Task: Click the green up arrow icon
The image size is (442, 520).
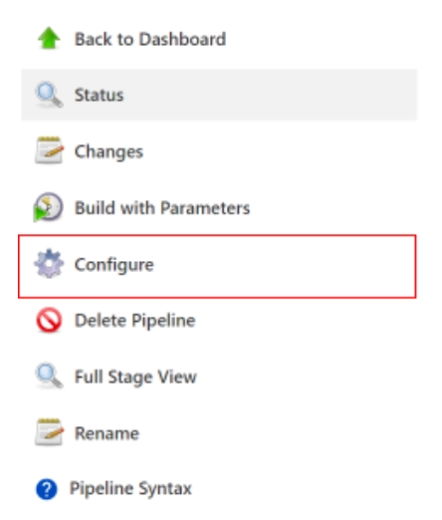Action: (49, 38)
